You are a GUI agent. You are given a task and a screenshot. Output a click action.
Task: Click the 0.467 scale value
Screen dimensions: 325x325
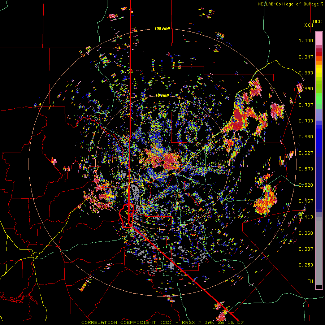(x=306, y=201)
